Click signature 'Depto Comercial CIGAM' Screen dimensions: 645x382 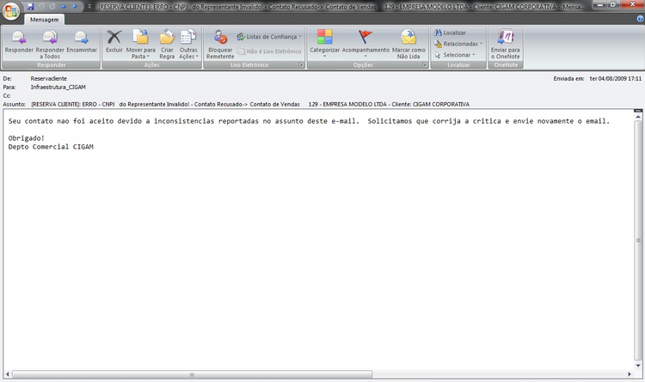tap(51, 147)
